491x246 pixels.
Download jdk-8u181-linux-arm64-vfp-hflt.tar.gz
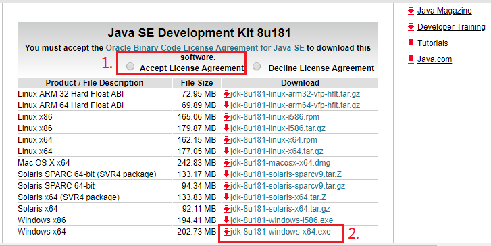(x=295, y=105)
